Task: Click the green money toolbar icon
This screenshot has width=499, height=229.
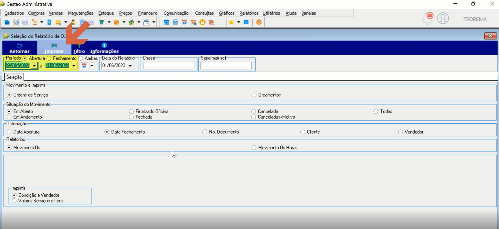Action: pyautogui.click(x=132, y=22)
